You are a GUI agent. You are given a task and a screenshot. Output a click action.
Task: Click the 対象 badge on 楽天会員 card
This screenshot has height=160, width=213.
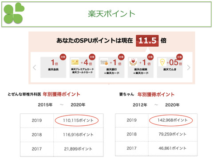point(63,57)
